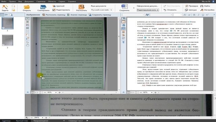Viewport: 216px width, 122px height.
Task: Open font size dropdown in text toolbar
Action: click(x=178, y=15)
